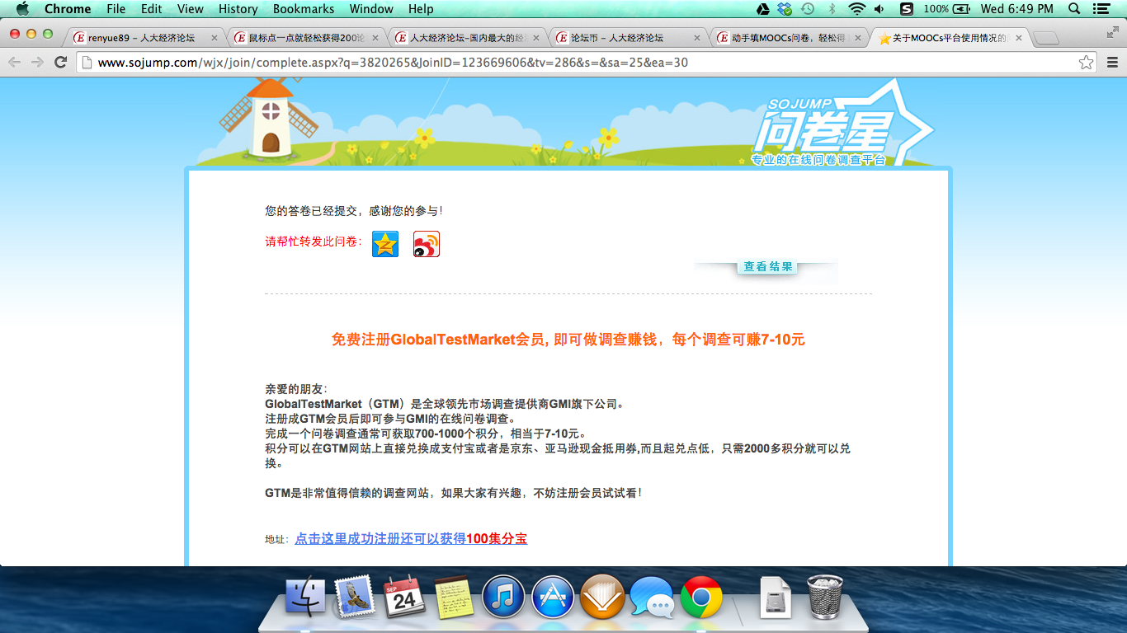Open Calendar from the Dock

pos(404,597)
